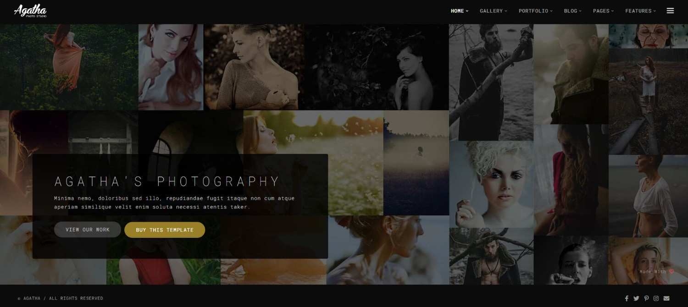
Task: Open the PORTFOLIO dropdown
Action: [533, 11]
